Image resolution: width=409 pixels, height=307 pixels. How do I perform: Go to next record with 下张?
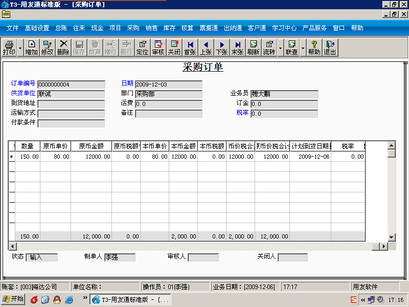[222, 48]
